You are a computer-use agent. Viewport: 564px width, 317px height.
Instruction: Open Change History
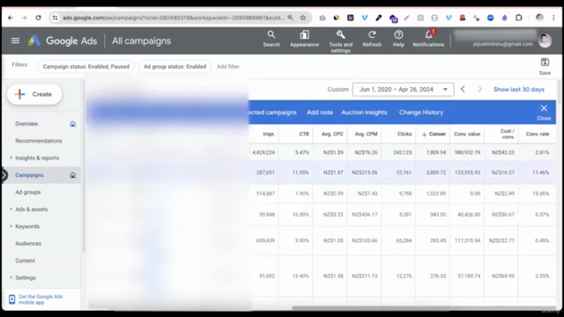point(421,112)
